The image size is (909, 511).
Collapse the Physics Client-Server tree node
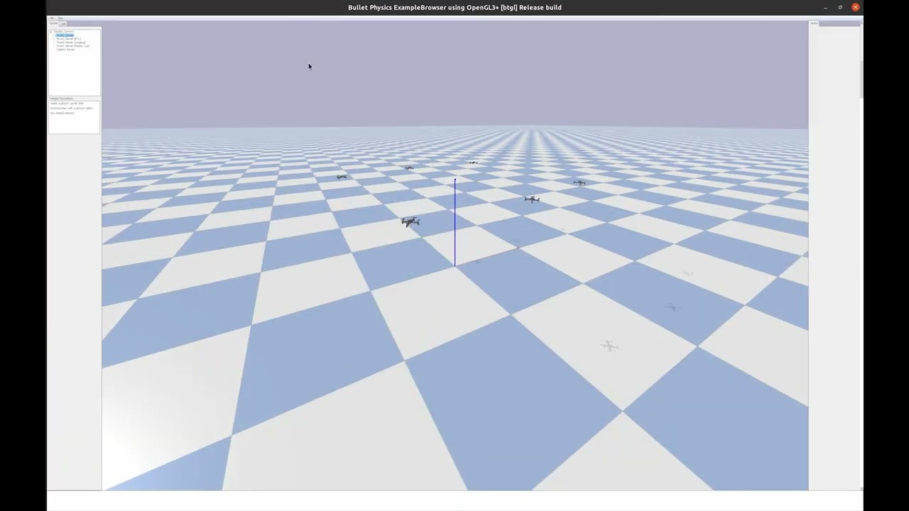coord(50,31)
